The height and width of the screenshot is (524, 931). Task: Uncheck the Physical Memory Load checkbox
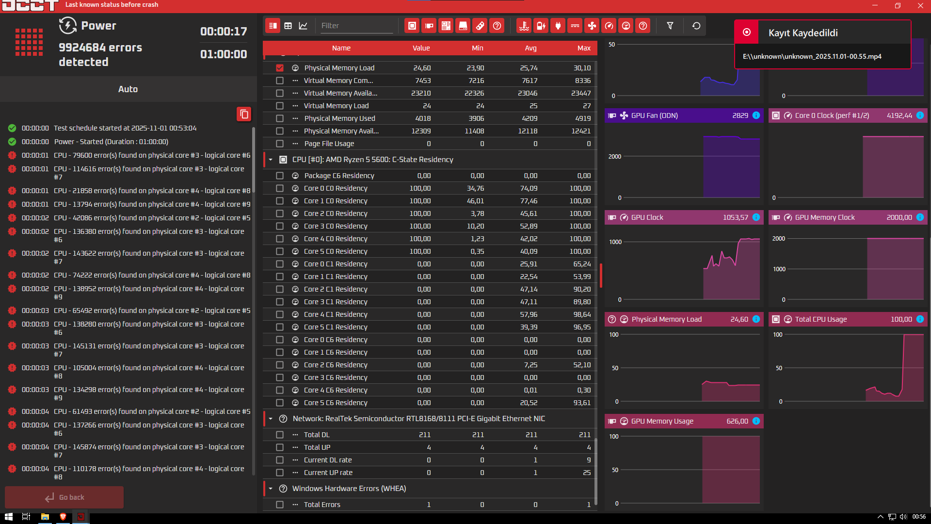point(280,68)
